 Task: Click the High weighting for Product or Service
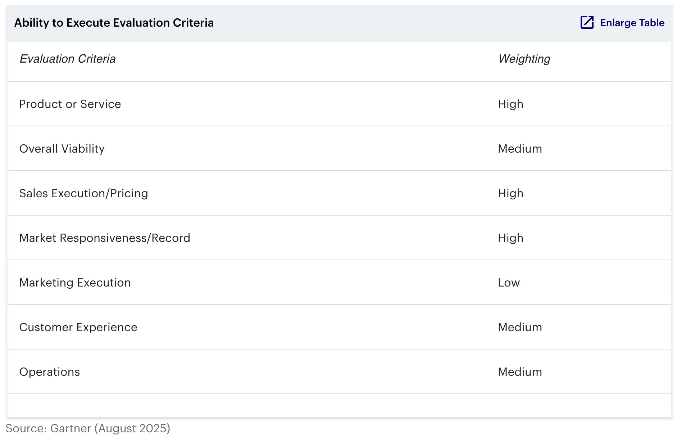coord(510,104)
